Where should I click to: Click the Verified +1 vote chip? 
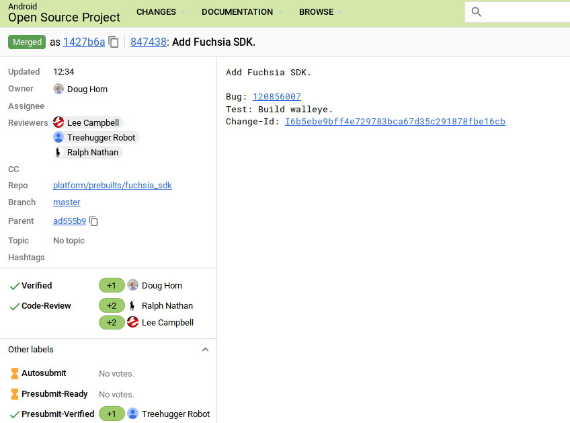112,286
